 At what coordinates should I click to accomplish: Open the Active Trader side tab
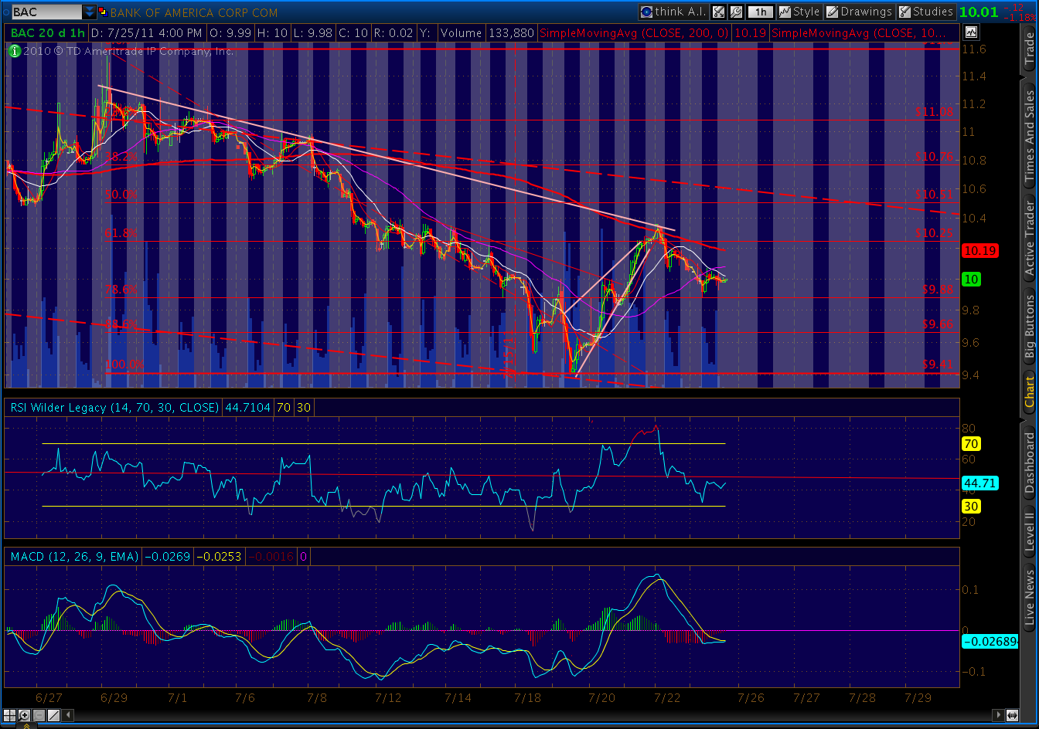[1029, 237]
